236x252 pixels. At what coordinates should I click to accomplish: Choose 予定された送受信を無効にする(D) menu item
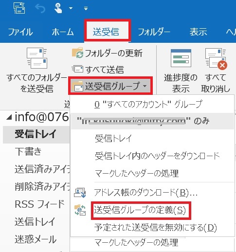coord(155,227)
